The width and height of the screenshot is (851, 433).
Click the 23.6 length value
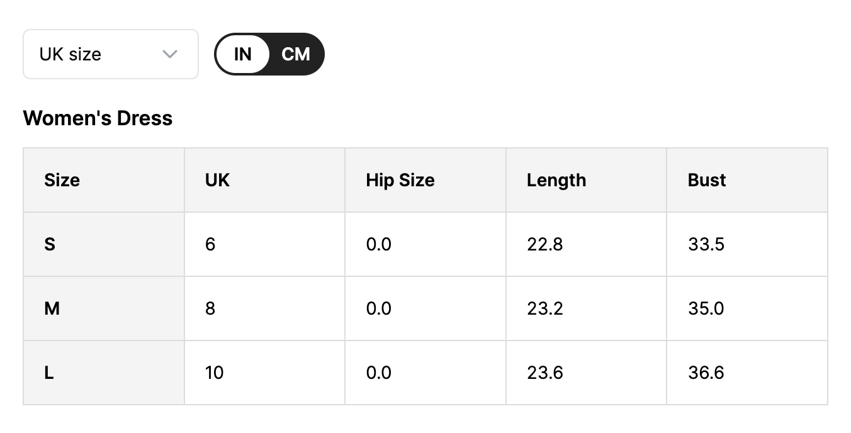click(544, 373)
